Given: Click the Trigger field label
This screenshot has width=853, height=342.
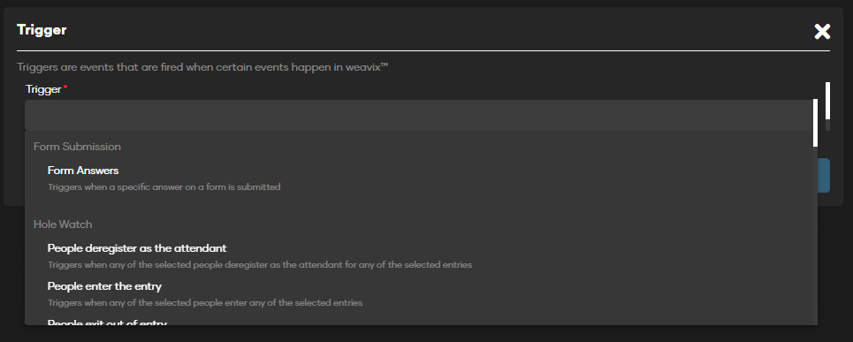Looking at the screenshot, I should (x=43, y=89).
